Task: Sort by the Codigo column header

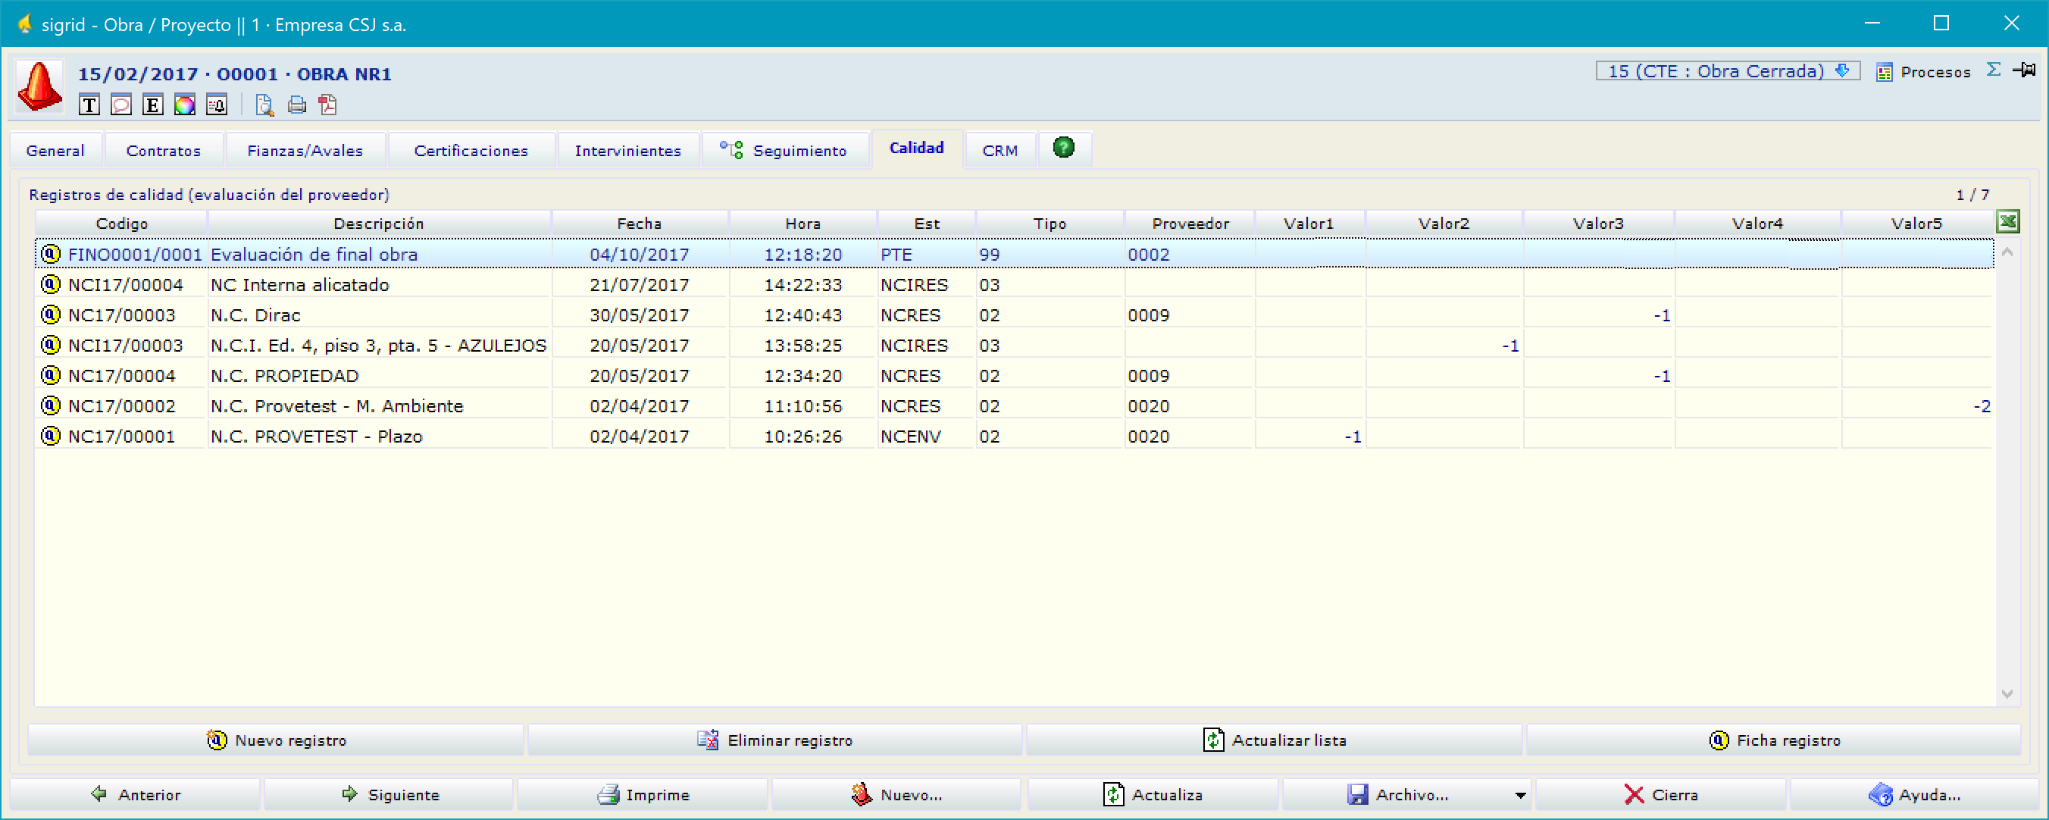Action: point(122,224)
